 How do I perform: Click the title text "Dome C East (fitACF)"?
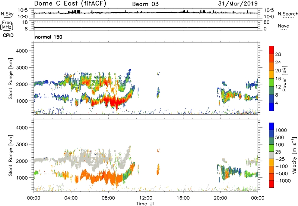pyautogui.click(x=70, y=3)
